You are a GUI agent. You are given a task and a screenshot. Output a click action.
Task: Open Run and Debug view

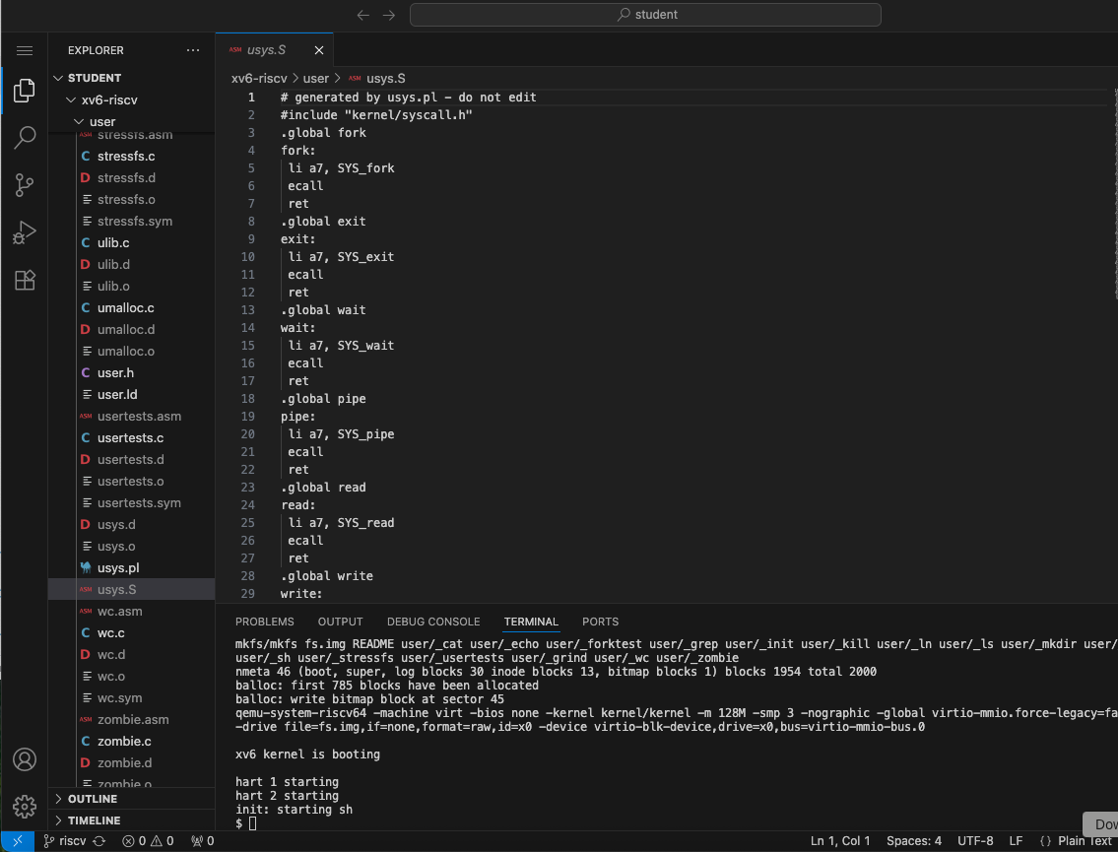click(25, 232)
